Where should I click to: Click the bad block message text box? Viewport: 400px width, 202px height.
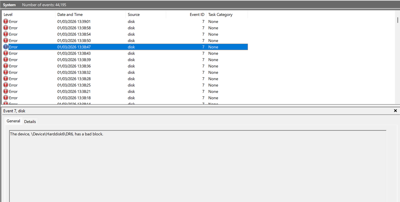click(x=198, y=166)
